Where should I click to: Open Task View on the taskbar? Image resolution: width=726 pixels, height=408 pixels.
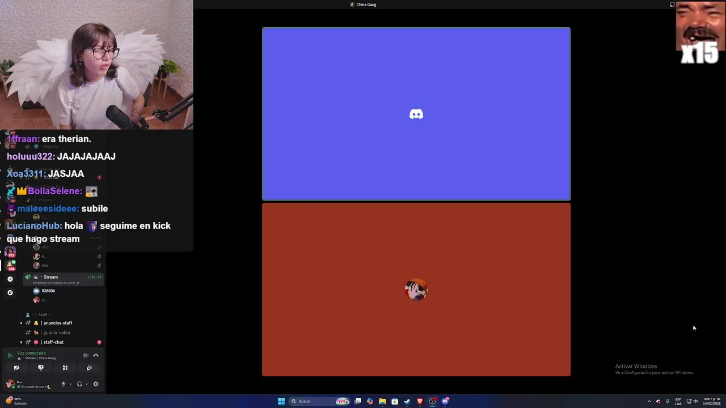pos(358,401)
